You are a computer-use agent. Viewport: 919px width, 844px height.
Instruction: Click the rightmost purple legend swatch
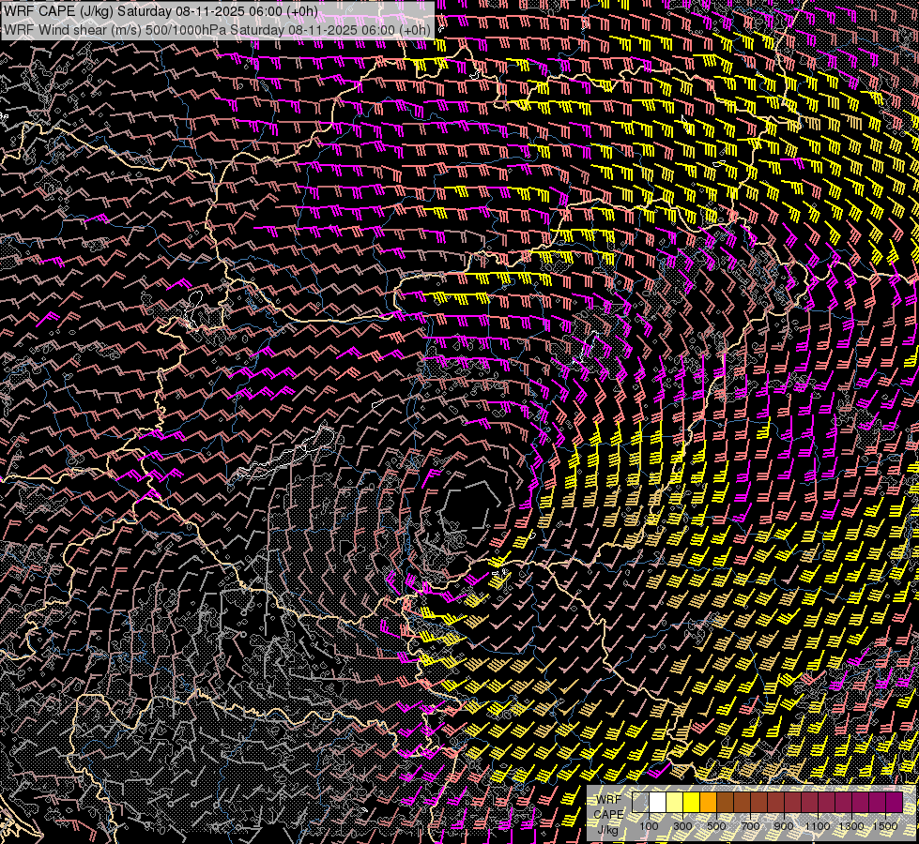click(x=894, y=803)
